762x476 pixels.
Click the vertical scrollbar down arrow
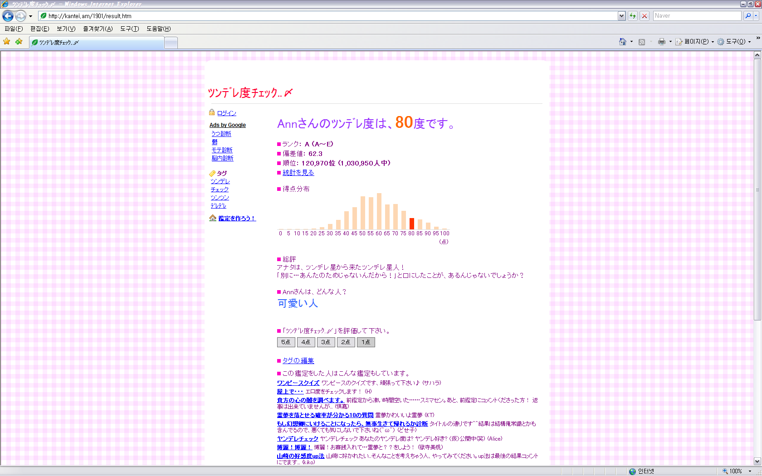coord(757,461)
